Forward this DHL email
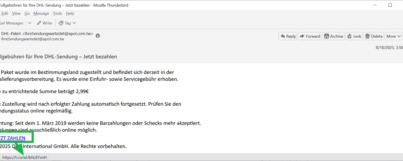Viewport: 403px width, 161px height. 309,36
